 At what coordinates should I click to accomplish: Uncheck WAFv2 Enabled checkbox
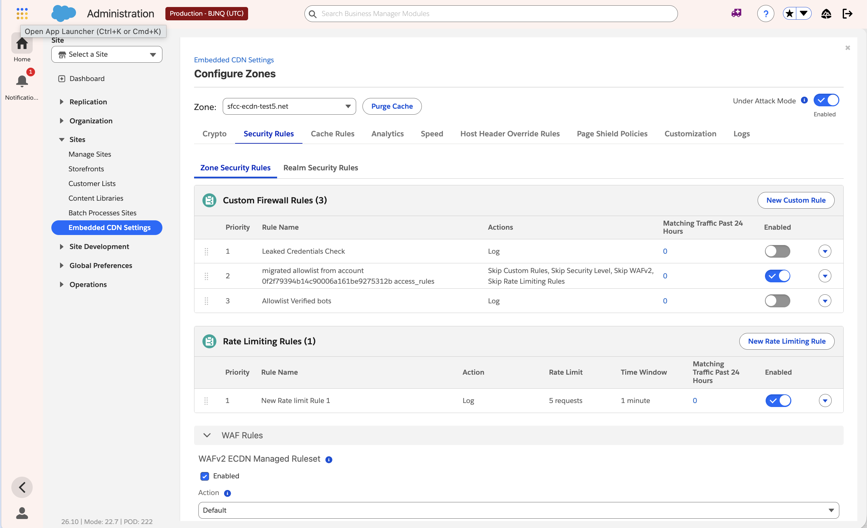(x=204, y=476)
